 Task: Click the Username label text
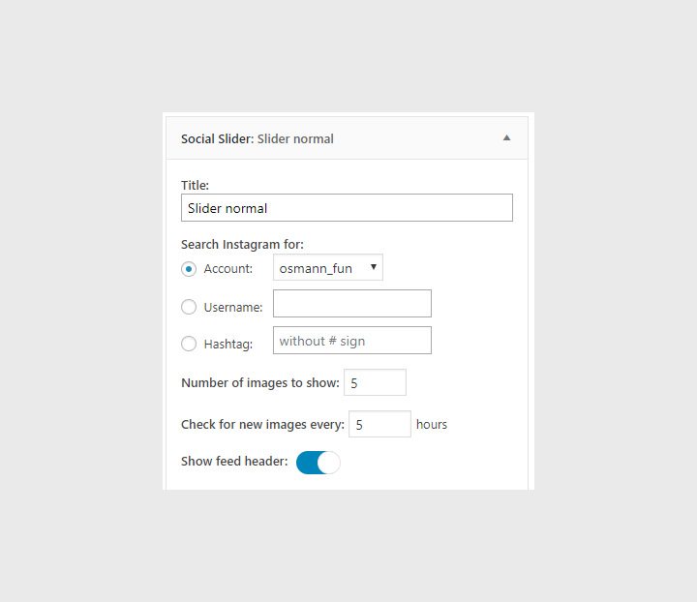point(233,308)
